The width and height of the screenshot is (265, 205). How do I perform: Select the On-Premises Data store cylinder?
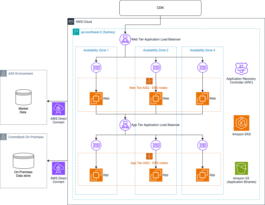(x=24, y=161)
